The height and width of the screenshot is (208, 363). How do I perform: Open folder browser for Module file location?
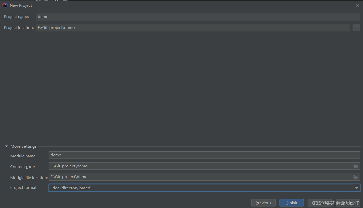coord(356,177)
